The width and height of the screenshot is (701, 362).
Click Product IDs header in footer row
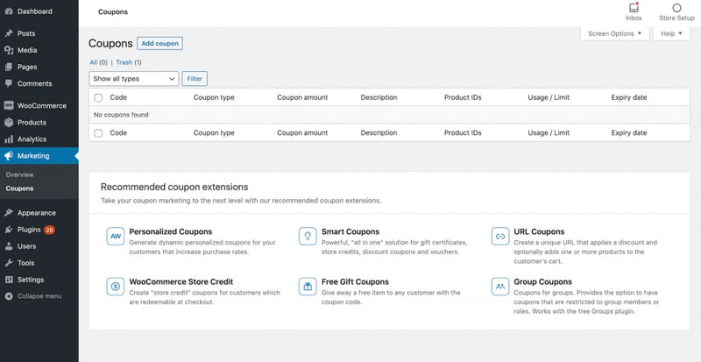[x=463, y=133]
